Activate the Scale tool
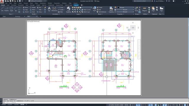 (32, 12)
